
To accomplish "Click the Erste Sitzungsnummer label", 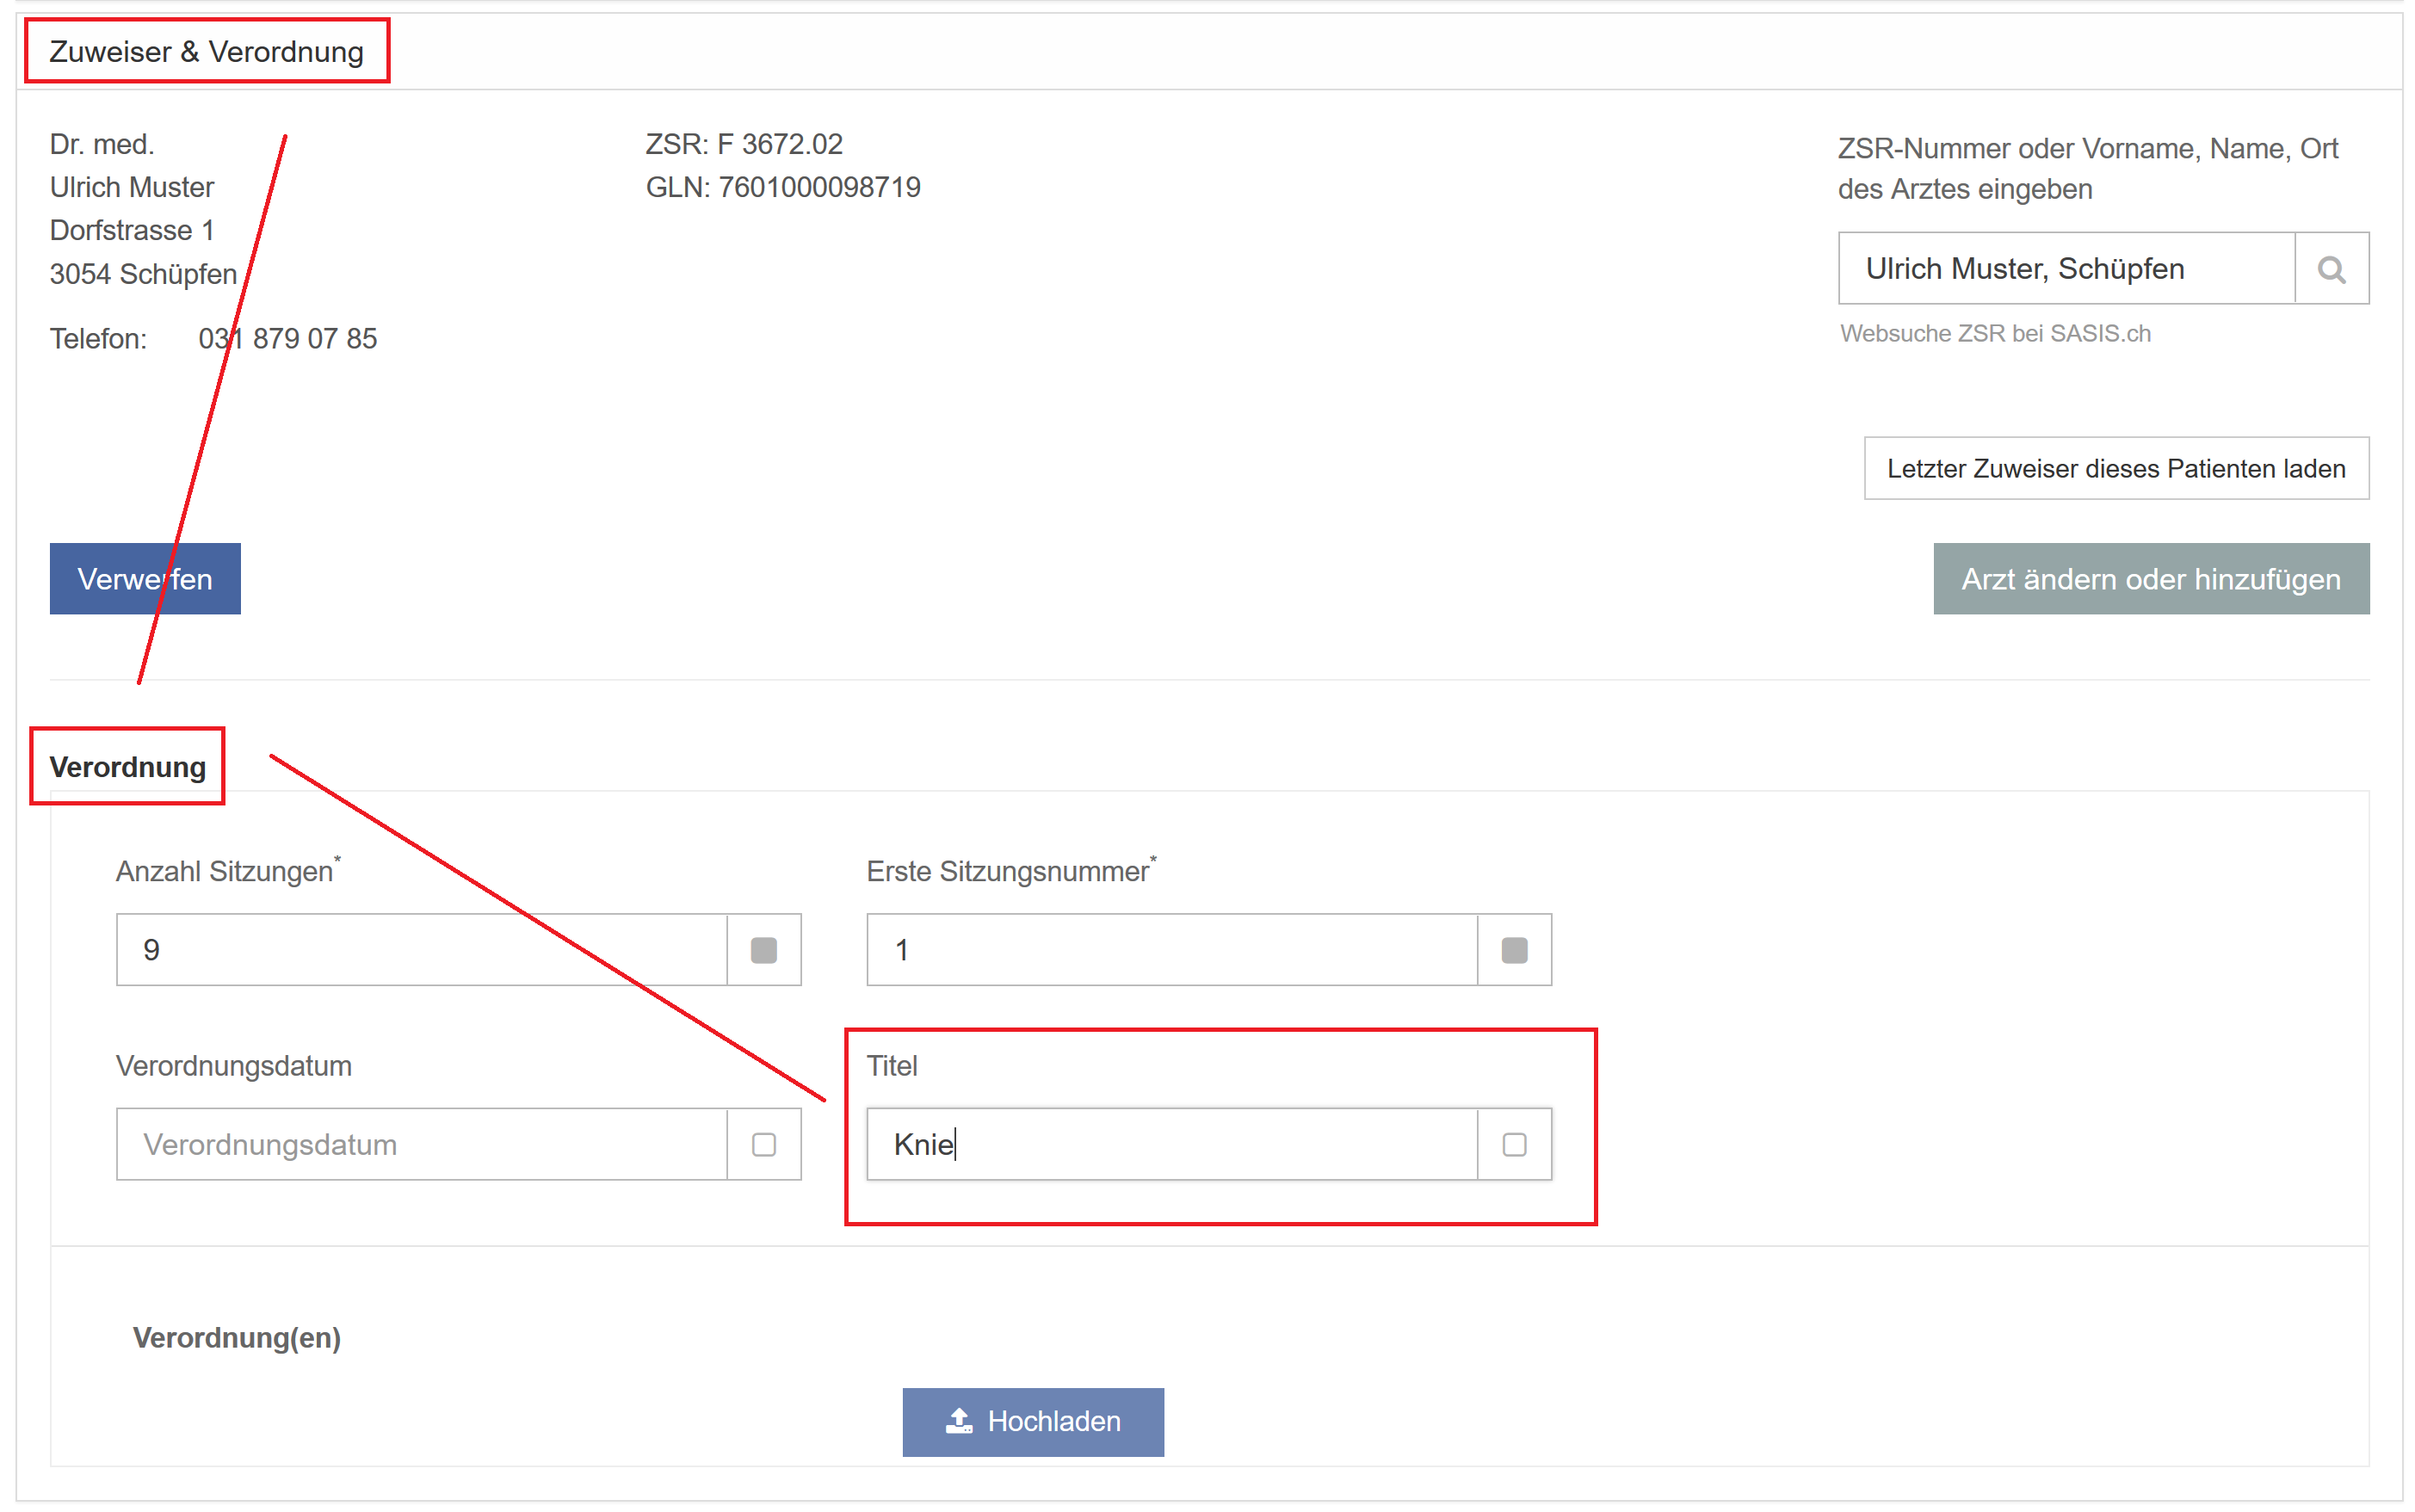I will 1010,870.
